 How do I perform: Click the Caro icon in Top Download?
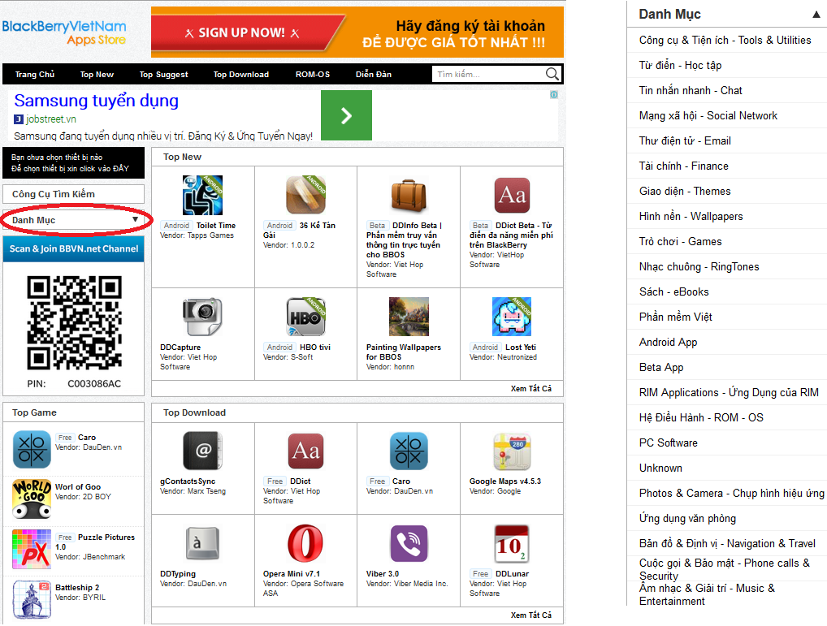pyautogui.click(x=409, y=451)
